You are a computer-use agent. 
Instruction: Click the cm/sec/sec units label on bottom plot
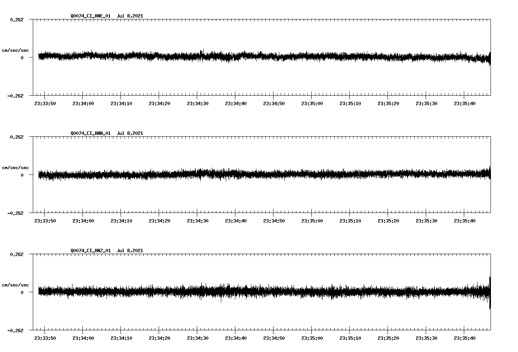pos(16,284)
